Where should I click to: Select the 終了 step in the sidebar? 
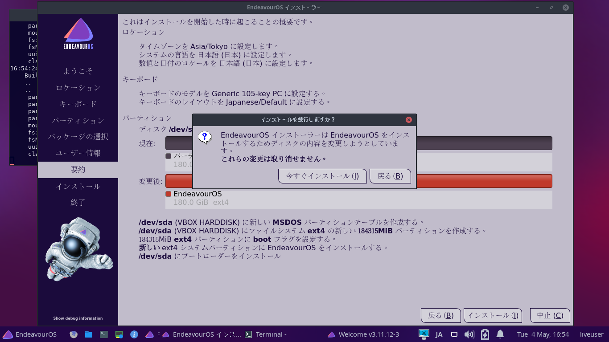coord(78,203)
